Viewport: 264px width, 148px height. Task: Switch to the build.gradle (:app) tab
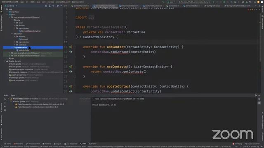212,6
